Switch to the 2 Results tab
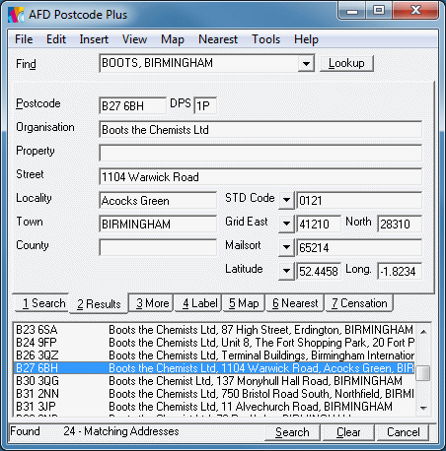This screenshot has height=451, width=446. (x=99, y=303)
